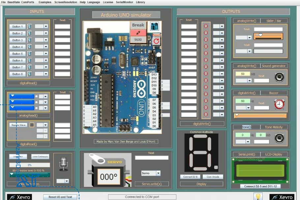
Task: Click the Reset I/O and Text button
Action: pyautogui.click(x=60, y=197)
